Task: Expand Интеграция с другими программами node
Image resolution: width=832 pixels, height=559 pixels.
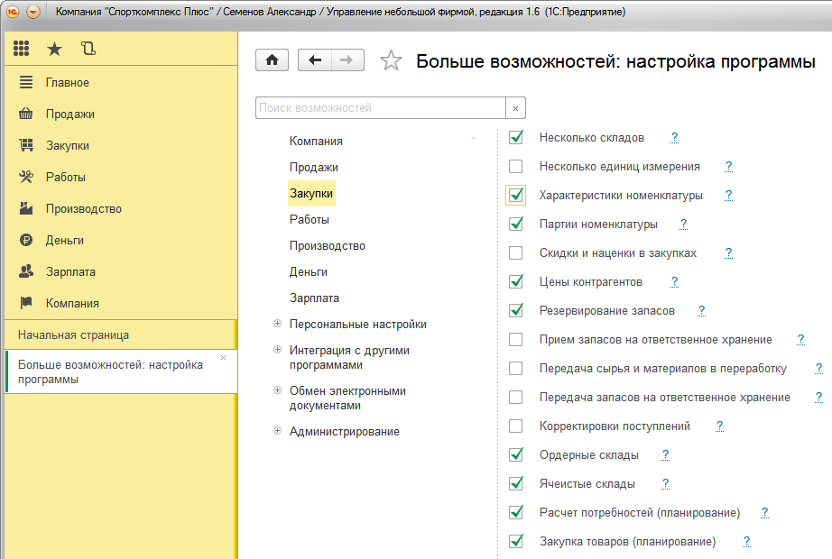Action: 277,351
